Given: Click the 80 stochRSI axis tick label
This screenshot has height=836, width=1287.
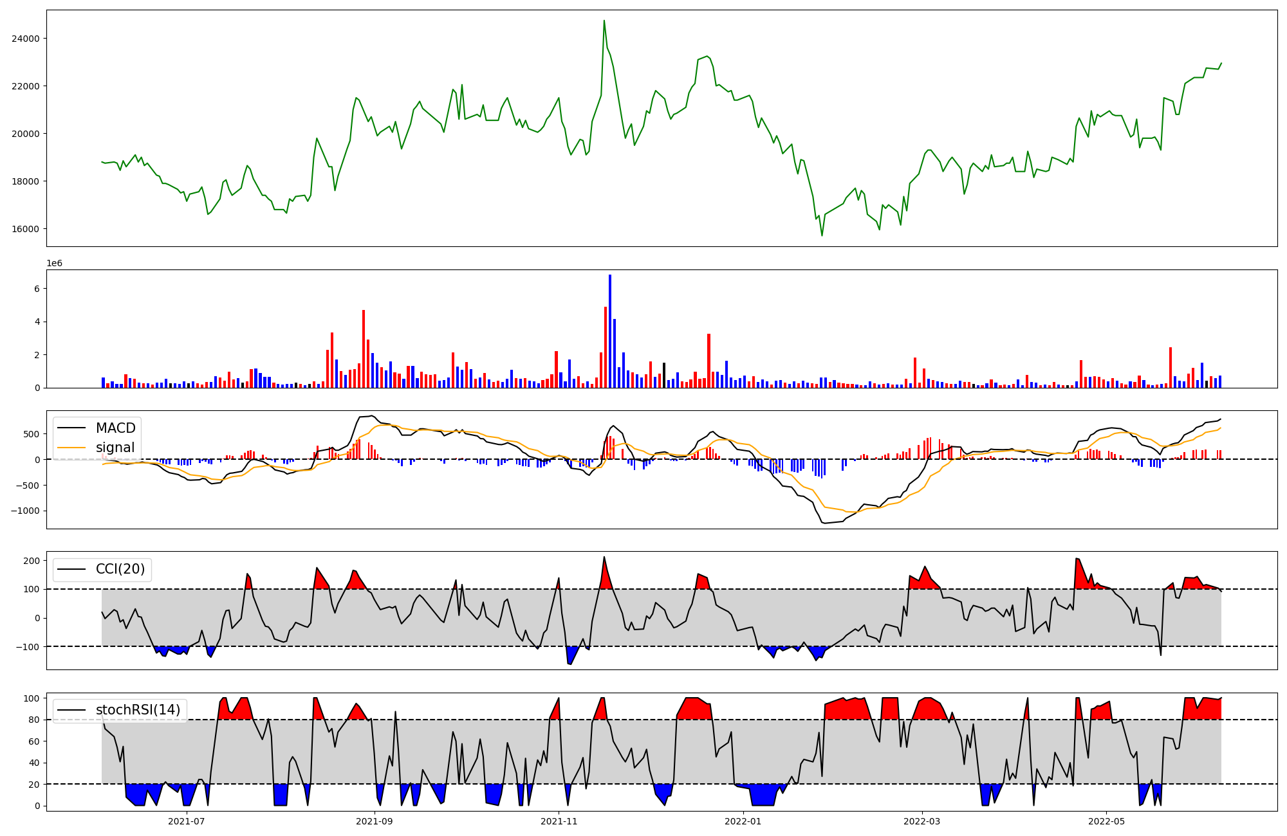Looking at the screenshot, I should click(35, 720).
